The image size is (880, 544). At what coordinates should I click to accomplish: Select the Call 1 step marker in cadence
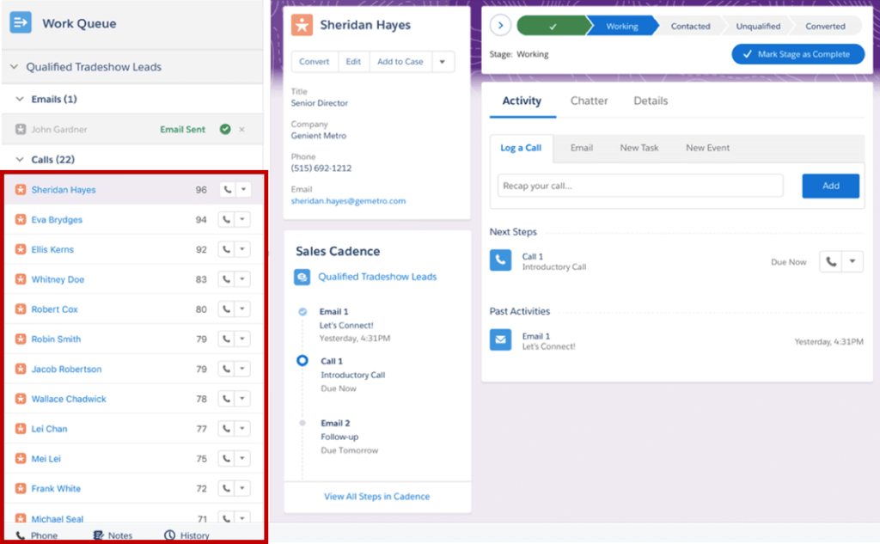pos(302,361)
